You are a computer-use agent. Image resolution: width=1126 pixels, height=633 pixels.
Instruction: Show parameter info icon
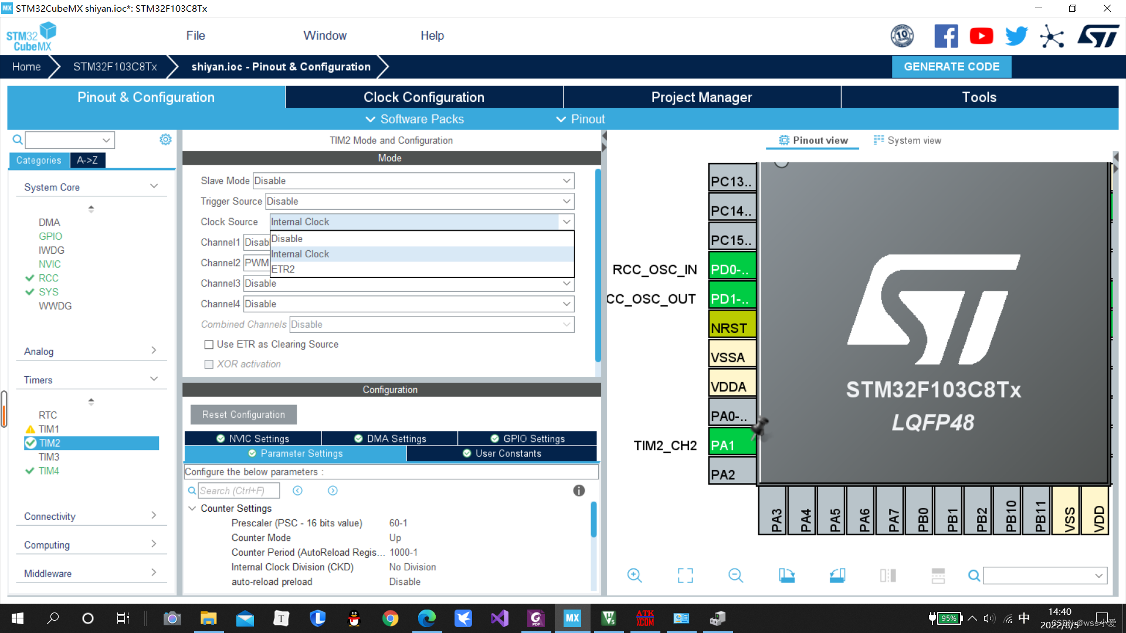coord(579,491)
